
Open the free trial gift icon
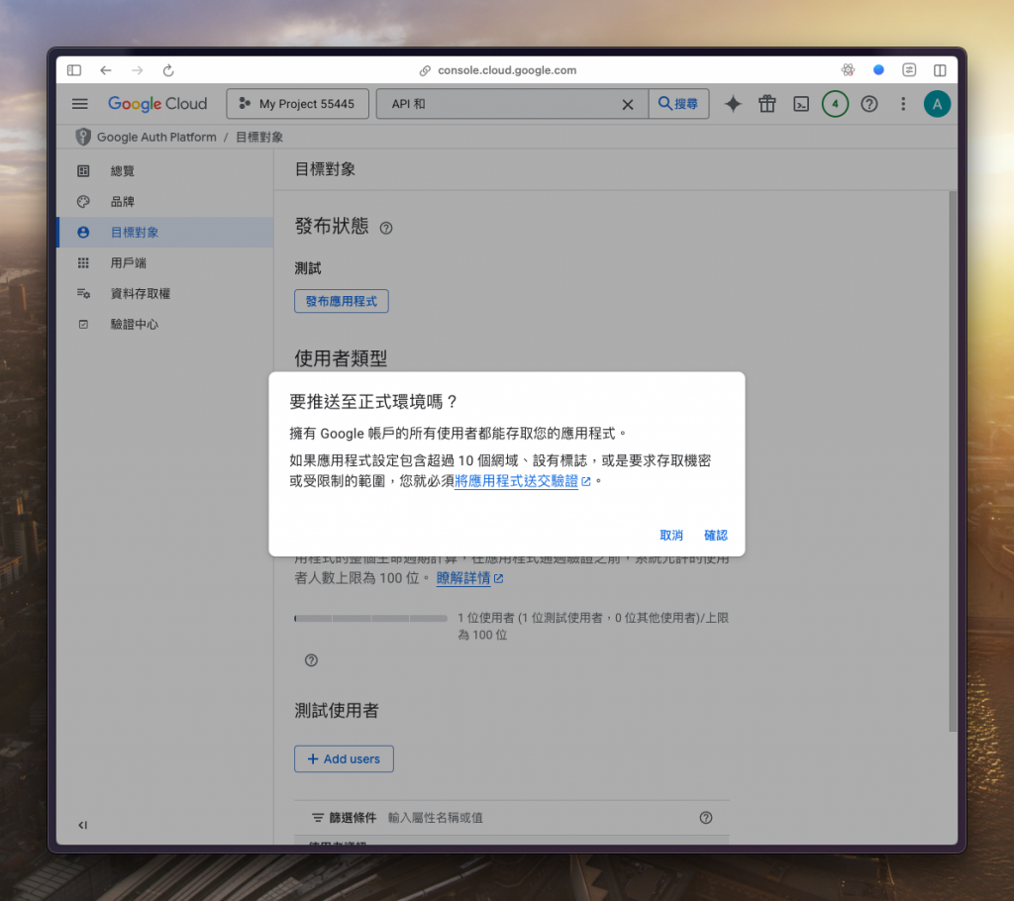click(x=767, y=104)
